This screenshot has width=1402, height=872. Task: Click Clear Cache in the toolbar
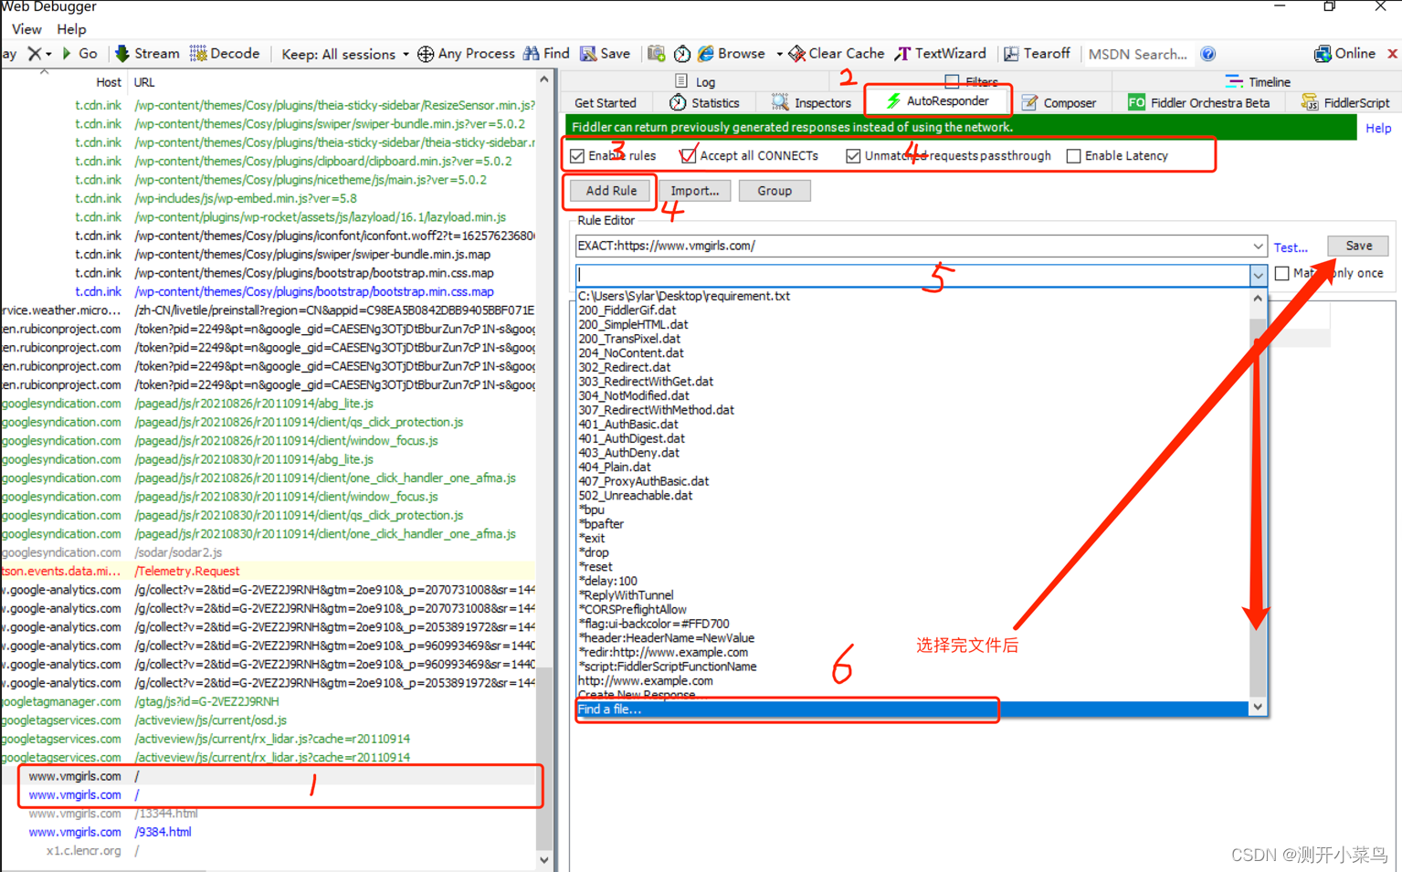coord(837,54)
